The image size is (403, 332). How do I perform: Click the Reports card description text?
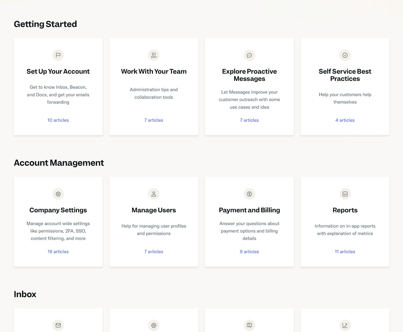[345, 230]
